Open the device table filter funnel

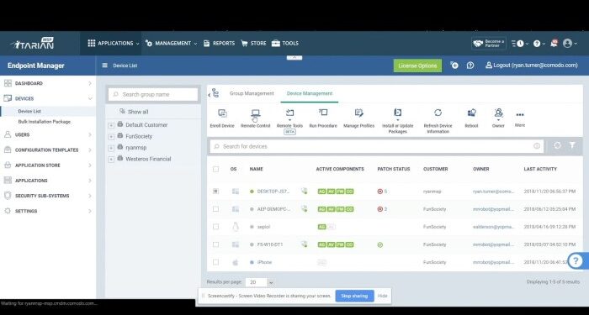pos(572,145)
